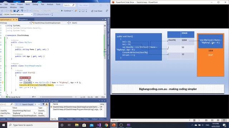This screenshot has width=229, height=128.
Task: Open the Window menu
Action: tap(13, 7)
